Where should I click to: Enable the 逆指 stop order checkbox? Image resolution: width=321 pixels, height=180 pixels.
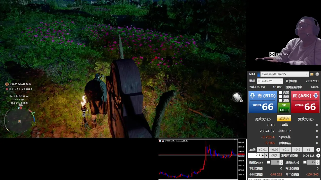pyautogui.click(x=281, y=100)
